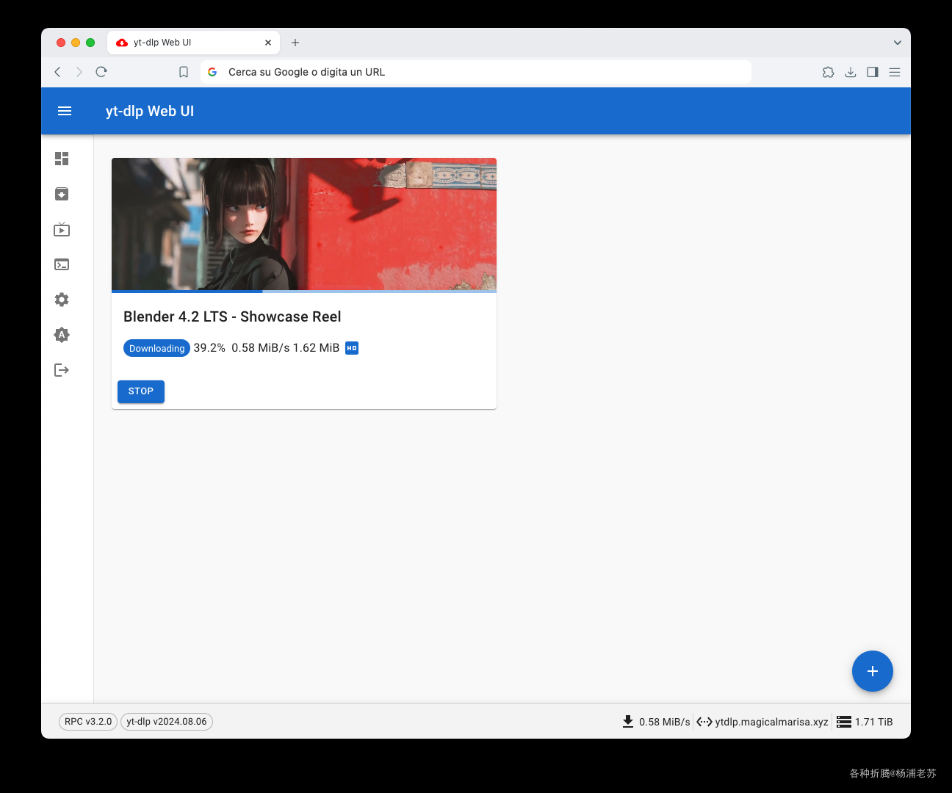Click the 1.71 TiB free space value
Screen dimensions: 952x793
point(874,722)
